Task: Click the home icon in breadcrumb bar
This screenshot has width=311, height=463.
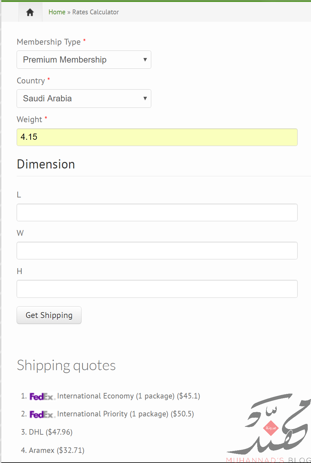Action: (x=30, y=12)
